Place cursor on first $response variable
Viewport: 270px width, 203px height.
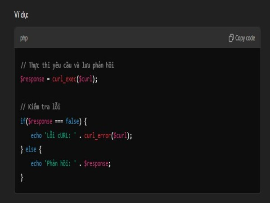[x=32, y=79]
